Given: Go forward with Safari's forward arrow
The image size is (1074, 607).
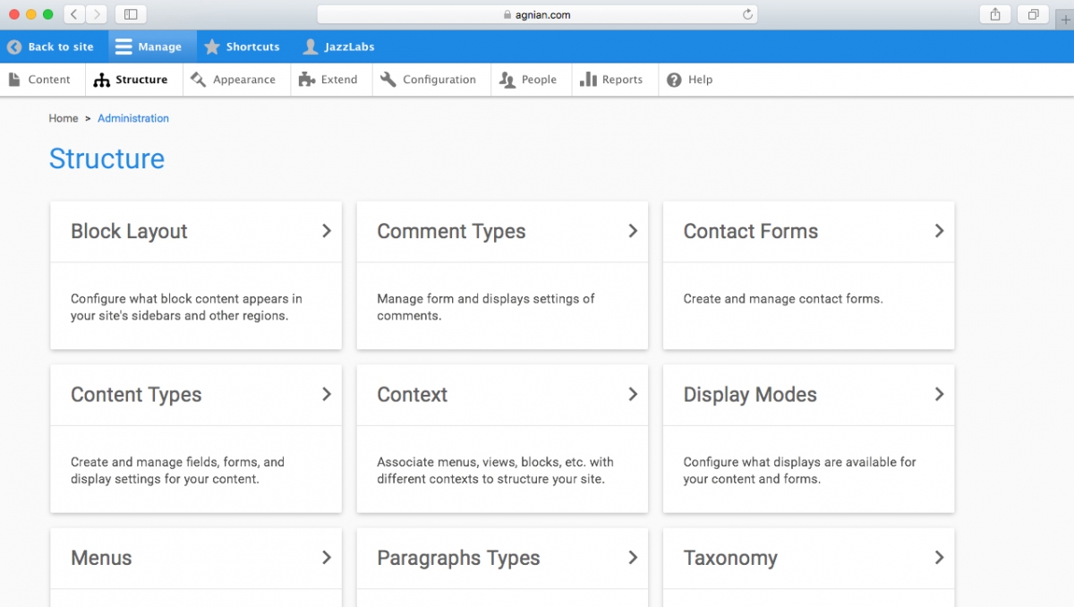Looking at the screenshot, I should pos(97,14).
